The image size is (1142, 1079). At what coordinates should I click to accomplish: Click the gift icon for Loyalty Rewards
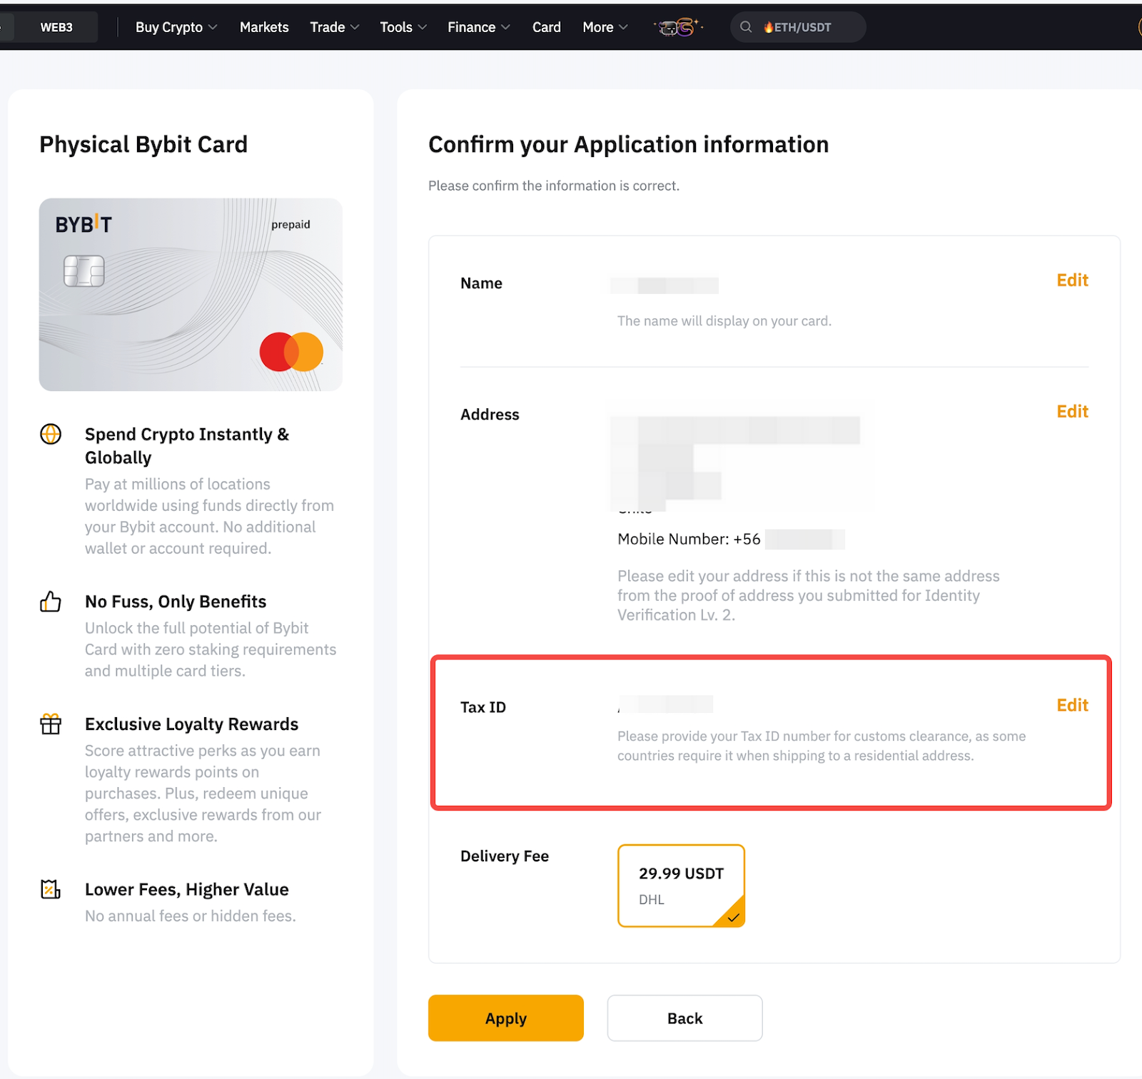pos(51,724)
